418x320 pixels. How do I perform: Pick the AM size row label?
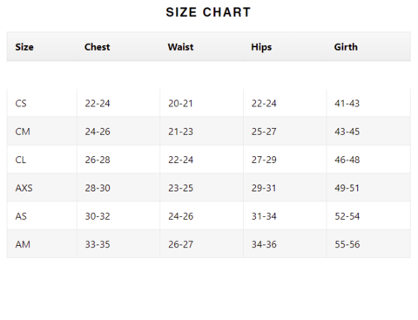23,244
